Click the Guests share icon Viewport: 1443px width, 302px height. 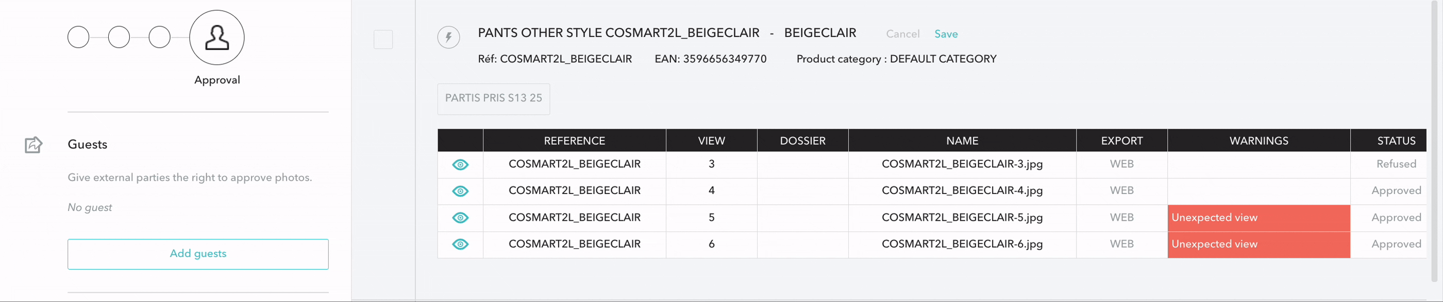pyautogui.click(x=33, y=145)
